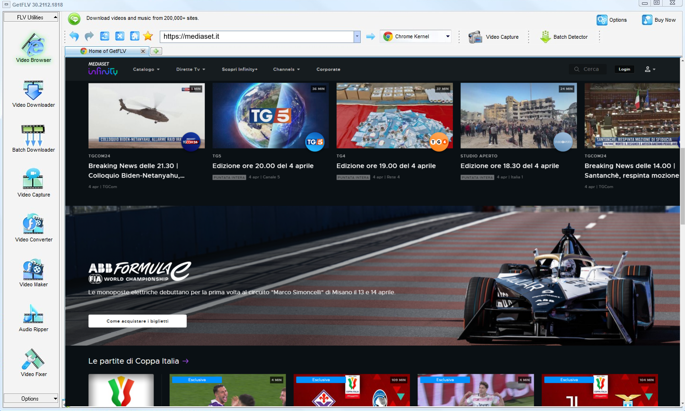The height and width of the screenshot is (411, 685).
Task: Open the GetFLV window system menu icon
Action: pos(6,4)
